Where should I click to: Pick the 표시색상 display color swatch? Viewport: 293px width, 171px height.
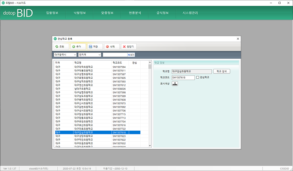point(175,84)
